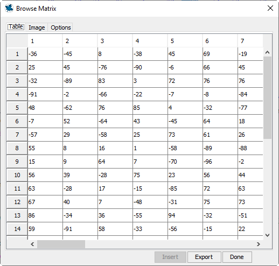Click cell with value 83 in row 3
This screenshot has height=266, width=279.
115,81
